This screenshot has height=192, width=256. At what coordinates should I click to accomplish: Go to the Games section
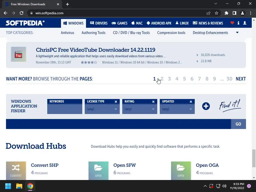tap(119, 23)
